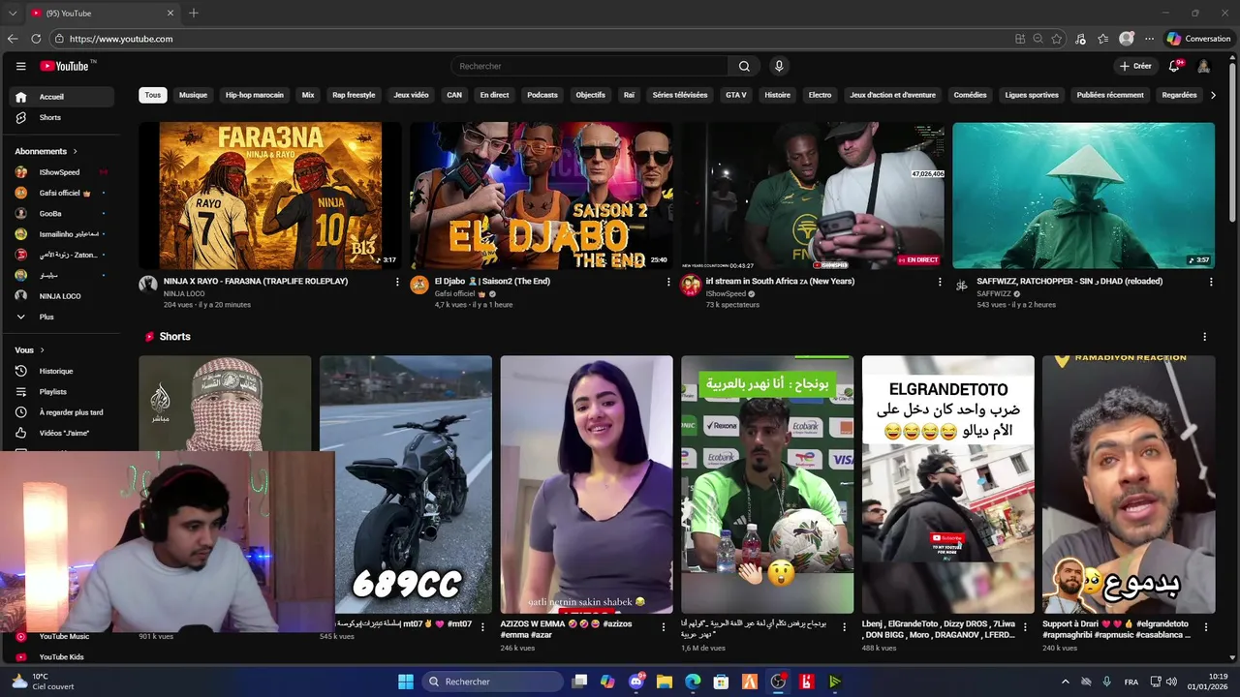Click the browser address bar URL
Screen dimensions: 1240x697
[x=121, y=39]
